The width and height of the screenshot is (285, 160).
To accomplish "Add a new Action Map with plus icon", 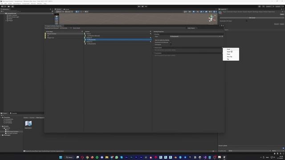I will click(82, 32).
